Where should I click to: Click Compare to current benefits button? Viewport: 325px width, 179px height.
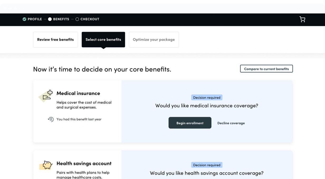click(x=266, y=69)
